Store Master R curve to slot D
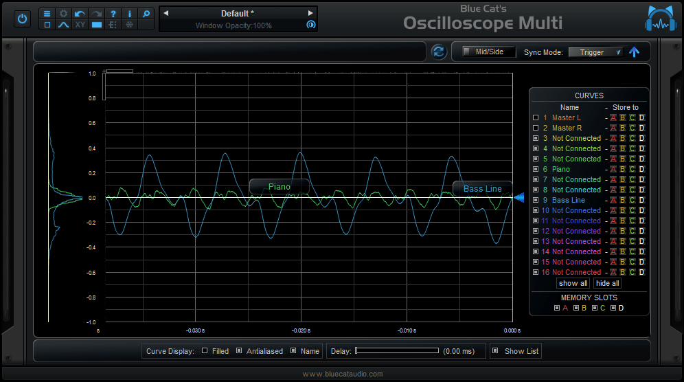 click(641, 128)
